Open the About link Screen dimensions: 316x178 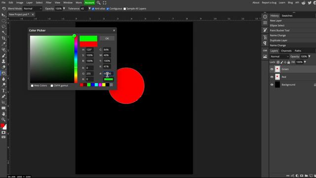tap(256, 2)
